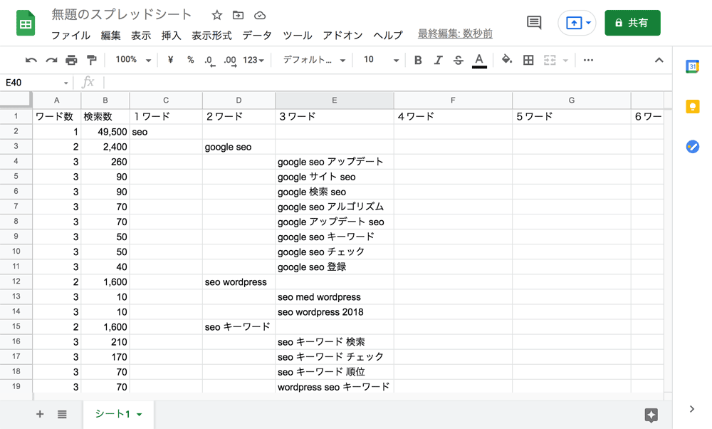This screenshot has height=429, width=712.
Task: Click the merge cells icon
Action: tap(550, 60)
